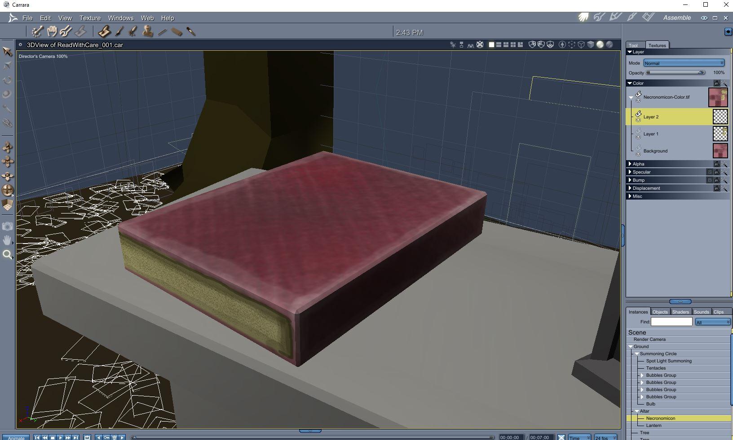The image size is (733, 440).
Task: Select the single-pane view layout
Action: (491, 45)
